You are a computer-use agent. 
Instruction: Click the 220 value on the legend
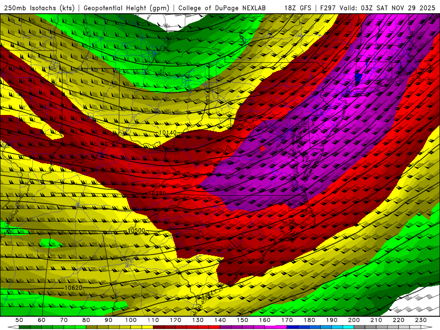coord(398,320)
